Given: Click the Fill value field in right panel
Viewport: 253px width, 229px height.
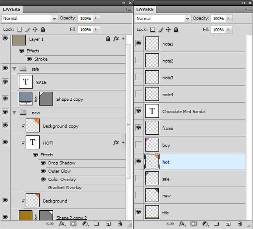Looking at the screenshot, I should pos(218,29).
